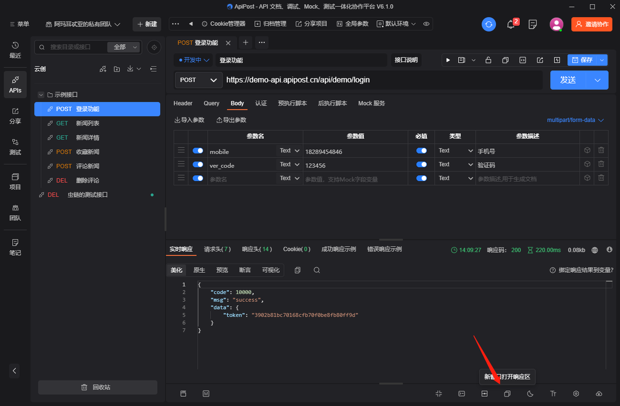Open the 全部 filter dropdown in search
This screenshot has width=620, height=406.
point(124,47)
